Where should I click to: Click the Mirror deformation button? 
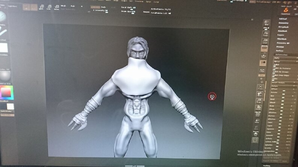(x=285, y=61)
